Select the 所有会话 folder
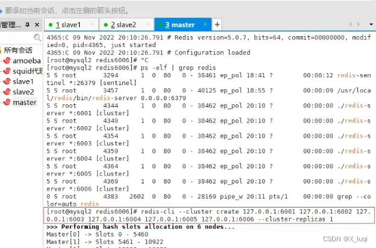This screenshot has height=248, width=376. (18, 50)
